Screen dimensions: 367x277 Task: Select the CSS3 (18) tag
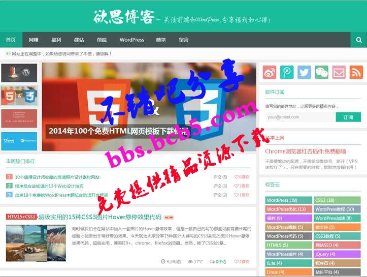coord(337,200)
